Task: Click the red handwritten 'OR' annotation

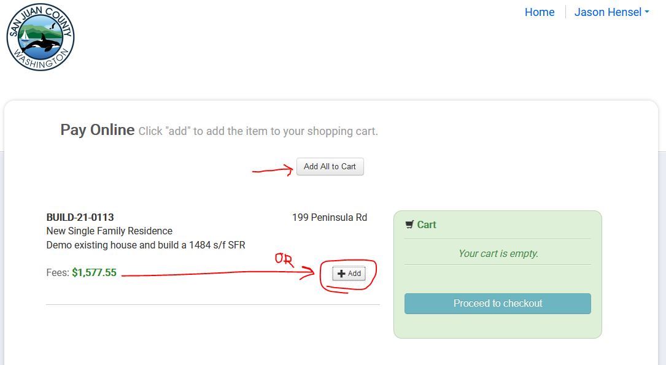Action: 284,259
